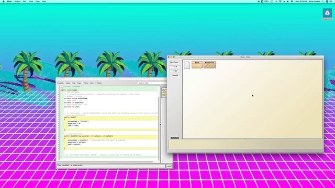Viewport: 335px width, 188px height.
Task: Click the 'private String authorName' line
Action: pos(76,99)
